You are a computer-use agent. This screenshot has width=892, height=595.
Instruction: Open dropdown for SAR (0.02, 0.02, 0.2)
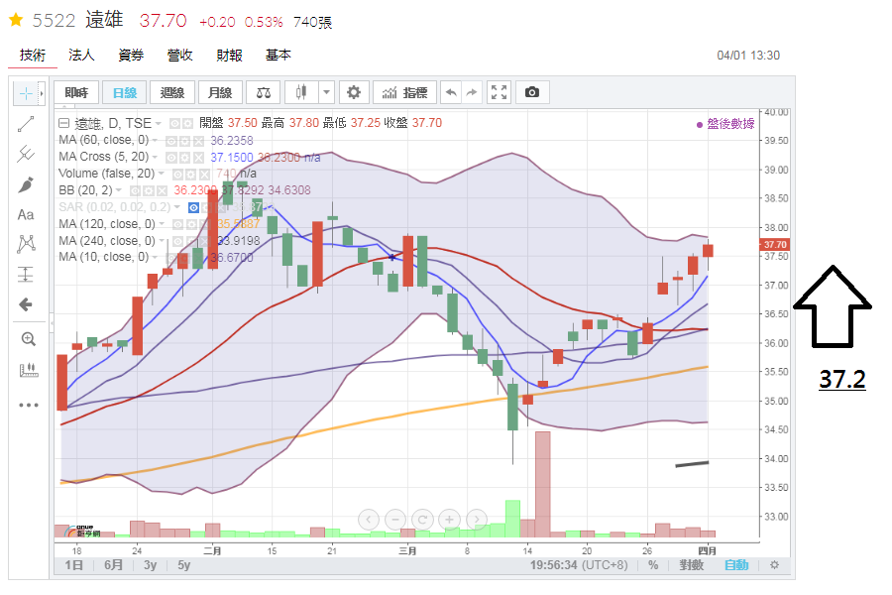pos(177,207)
